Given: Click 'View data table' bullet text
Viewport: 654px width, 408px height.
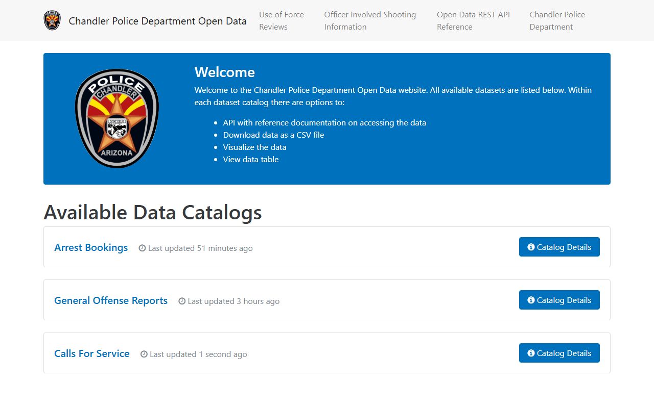Looking at the screenshot, I should [x=251, y=159].
